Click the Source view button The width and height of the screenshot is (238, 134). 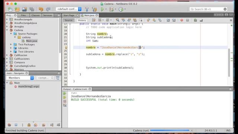click(68, 20)
